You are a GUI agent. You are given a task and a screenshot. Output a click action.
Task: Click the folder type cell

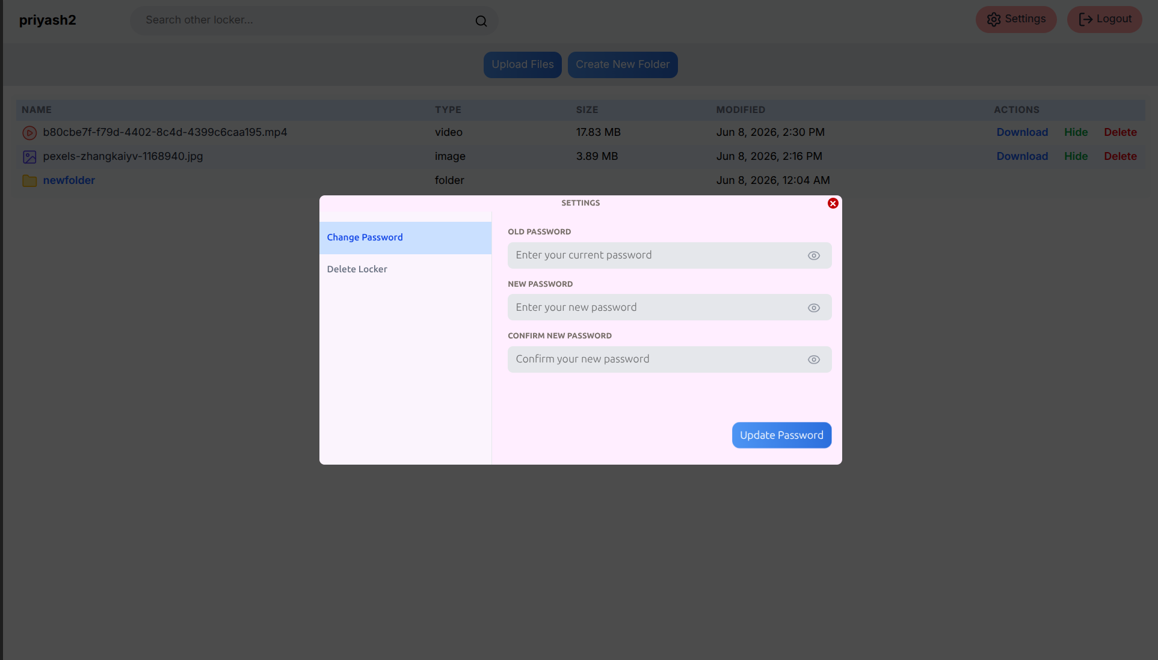click(449, 180)
